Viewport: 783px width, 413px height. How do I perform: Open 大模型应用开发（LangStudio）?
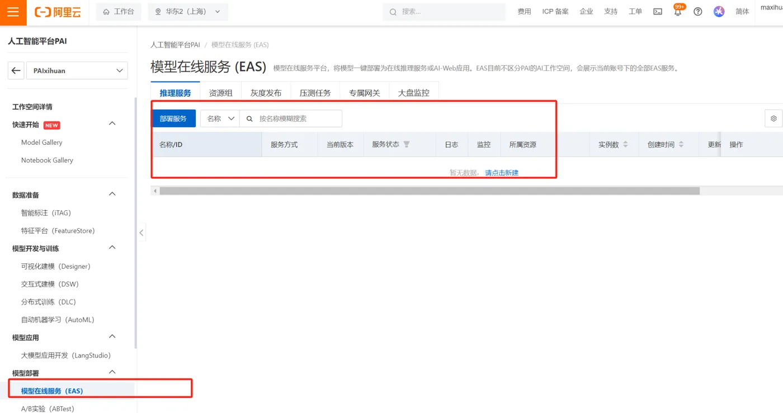(66, 355)
